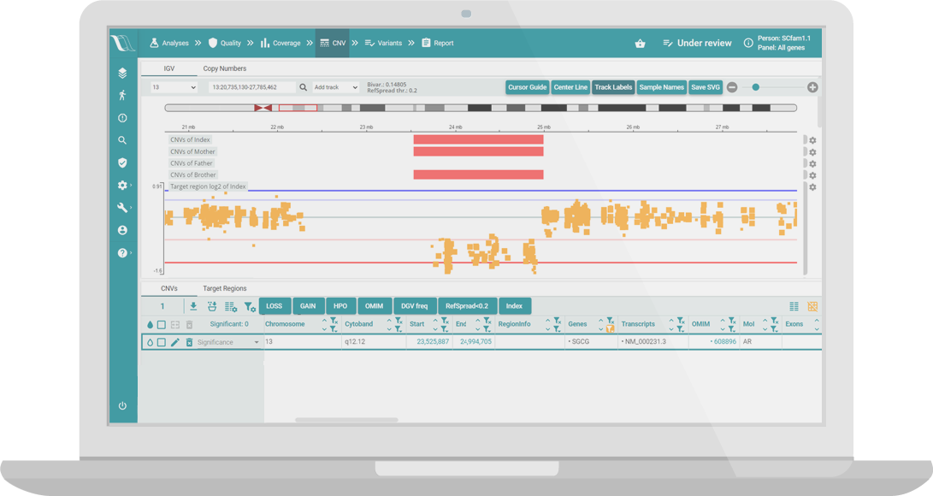Click the zoom-in plus icon
The width and height of the screenshot is (933, 496).
tap(812, 87)
